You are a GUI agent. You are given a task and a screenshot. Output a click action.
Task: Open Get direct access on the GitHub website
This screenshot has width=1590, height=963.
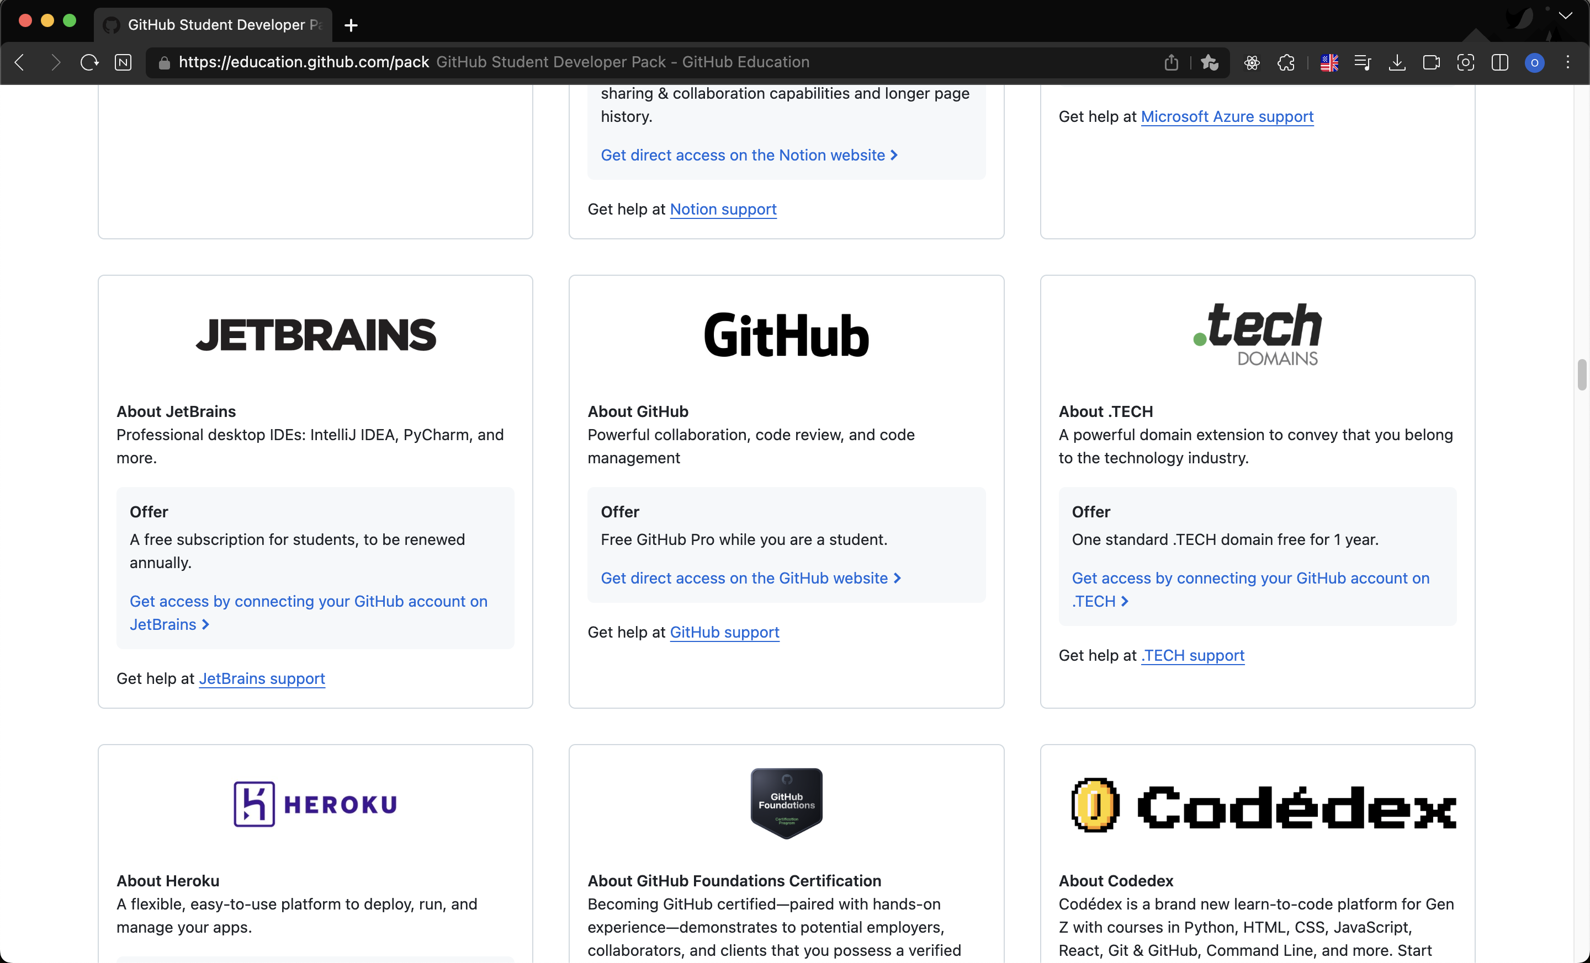pyautogui.click(x=750, y=578)
